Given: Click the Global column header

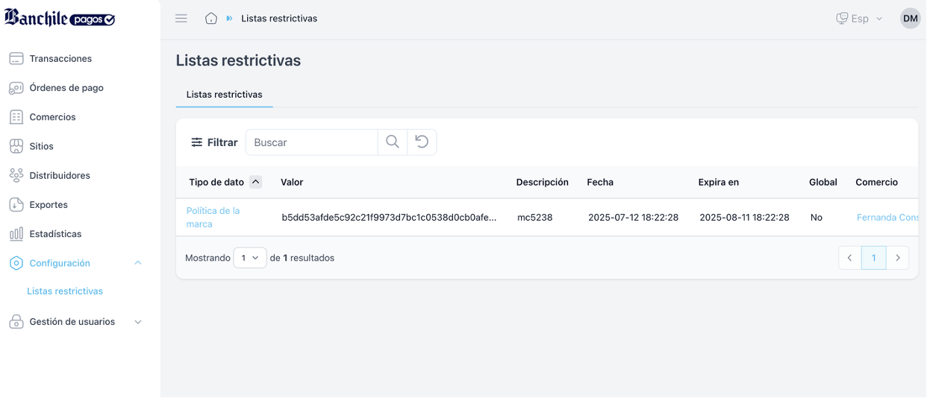Looking at the screenshot, I should pos(823,182).
